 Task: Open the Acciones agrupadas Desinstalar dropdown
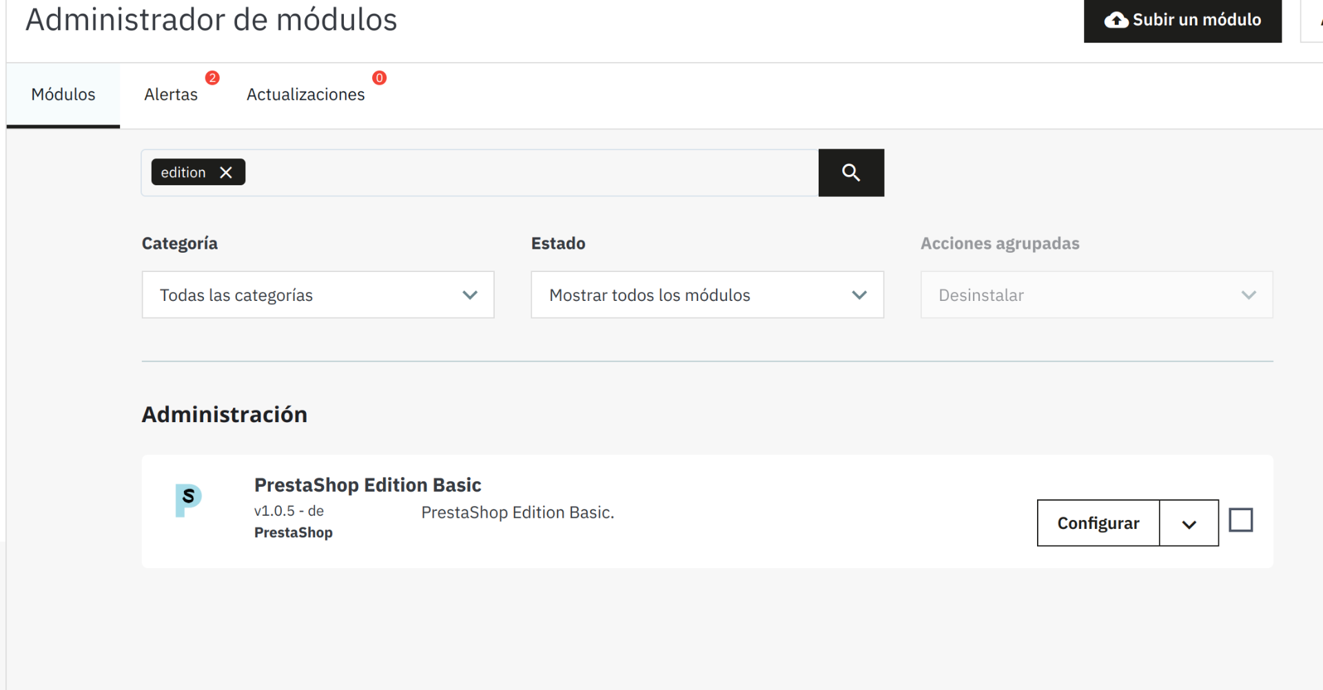click(x=1096, y=295)
